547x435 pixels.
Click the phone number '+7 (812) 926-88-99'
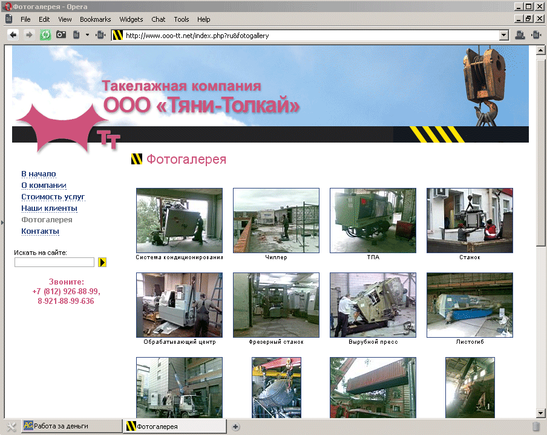[x=66, y=291]
